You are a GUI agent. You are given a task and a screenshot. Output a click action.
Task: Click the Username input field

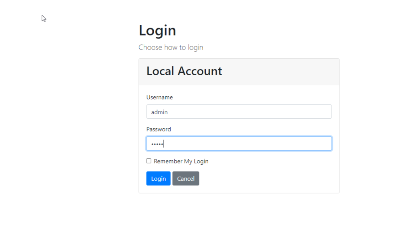(x=239, y=112)
